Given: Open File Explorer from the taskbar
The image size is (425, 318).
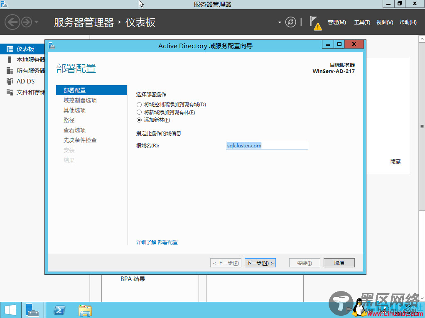Looking at the screenshot, I should 85,311.
